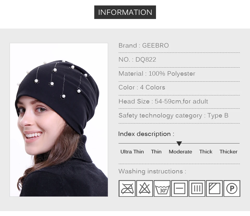Click the NO. : DQ822 model line
This screenshot has width=250, height=216.
click(137, 60)
